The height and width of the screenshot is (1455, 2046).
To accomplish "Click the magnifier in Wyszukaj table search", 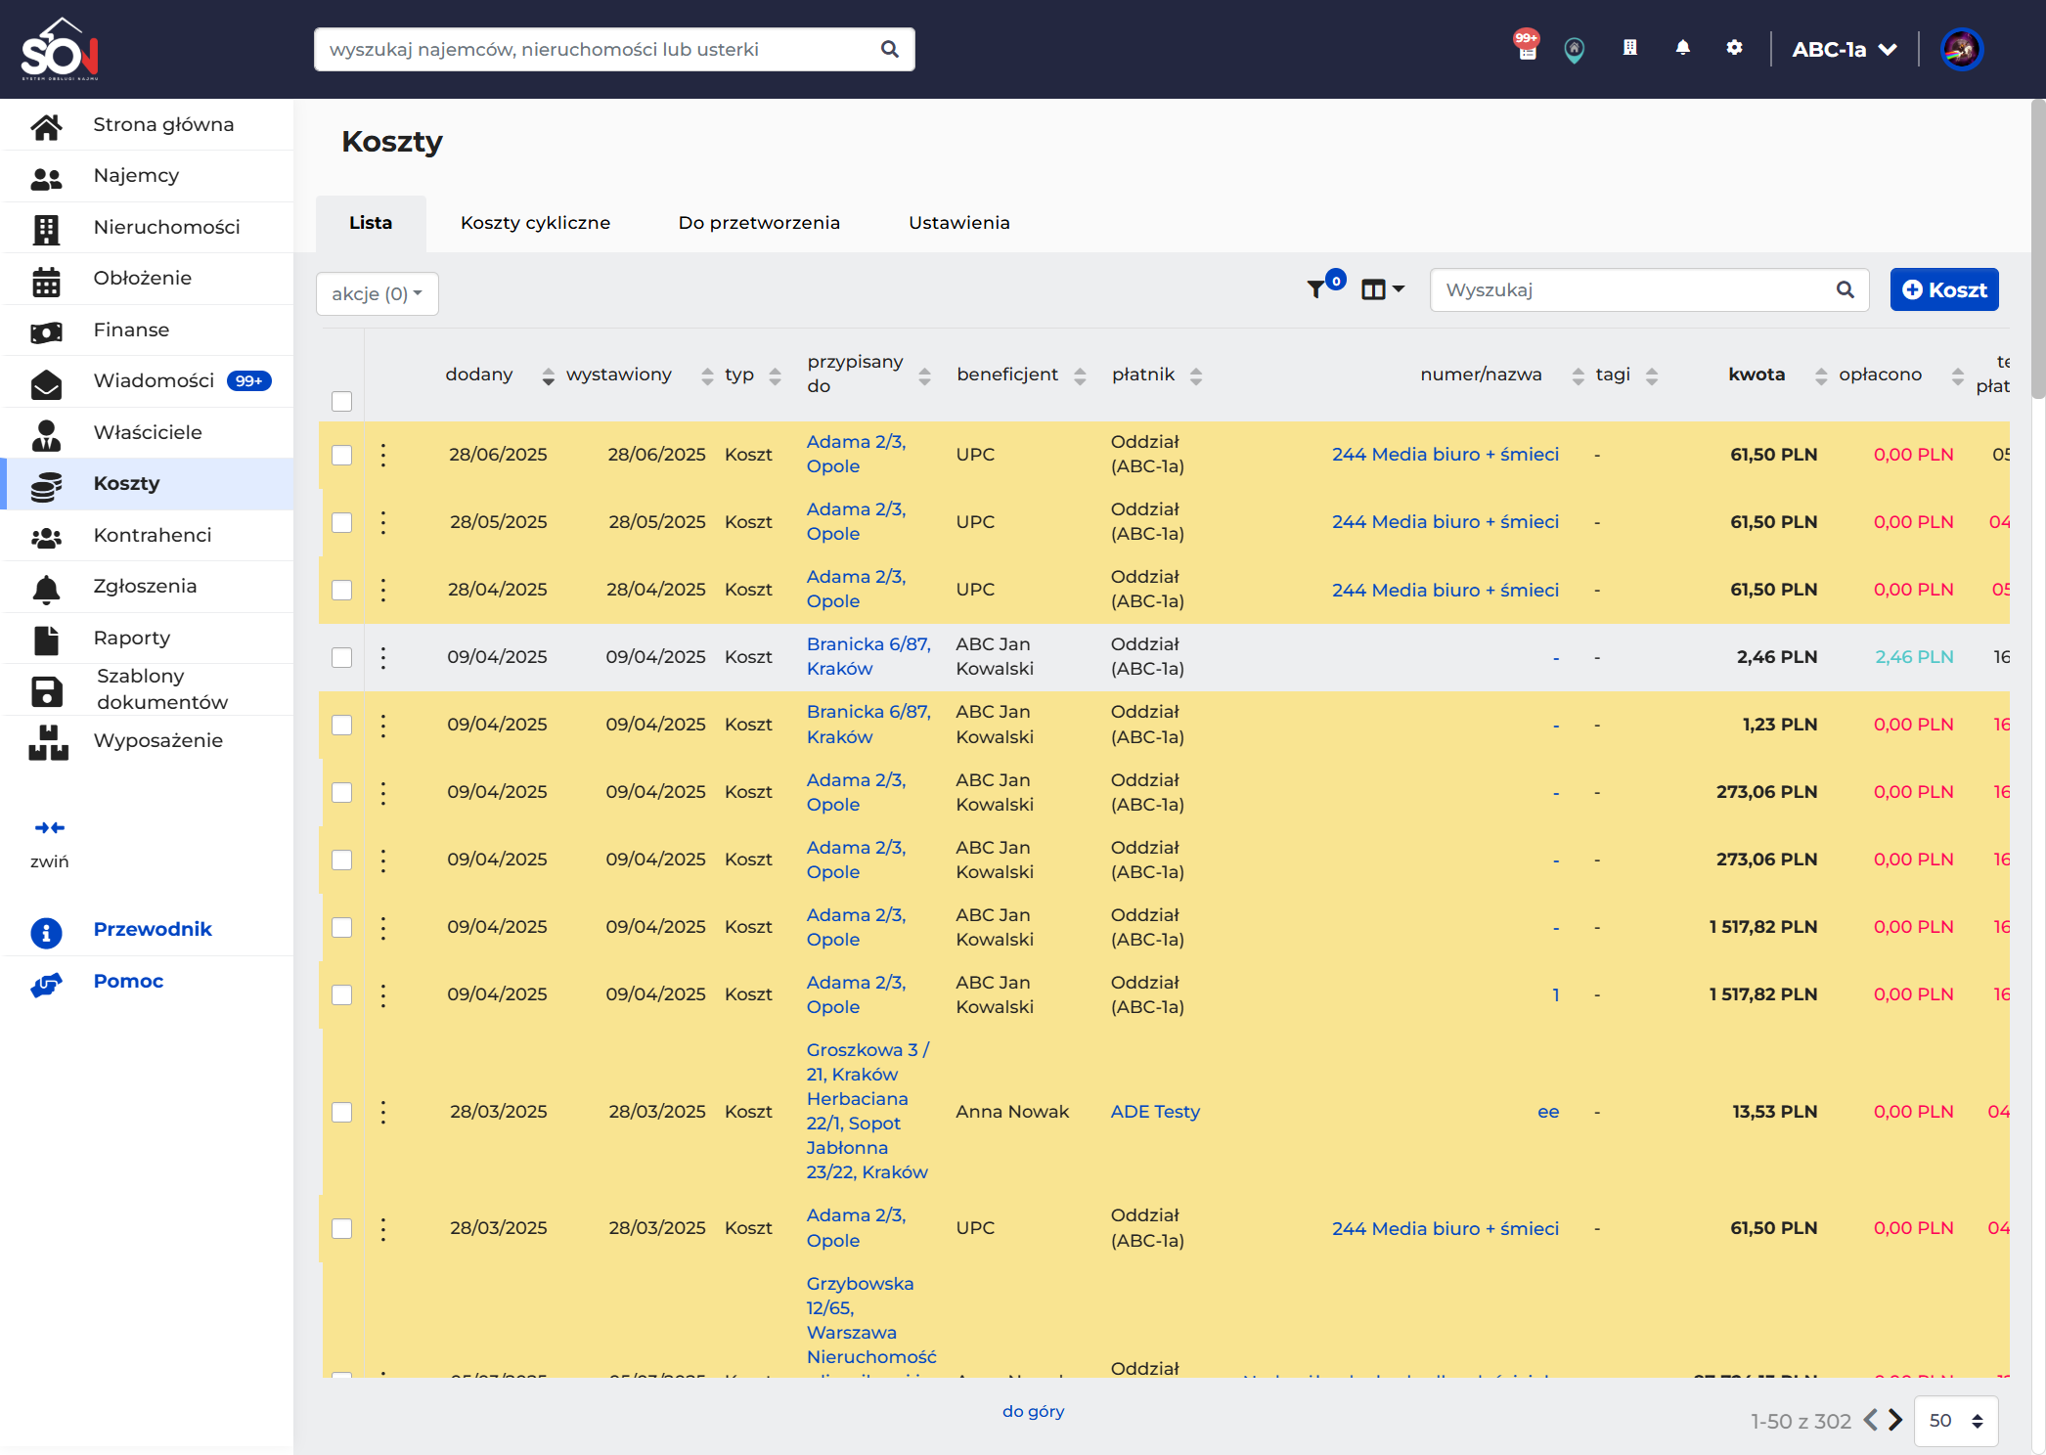I will [x=1845, y=289].
